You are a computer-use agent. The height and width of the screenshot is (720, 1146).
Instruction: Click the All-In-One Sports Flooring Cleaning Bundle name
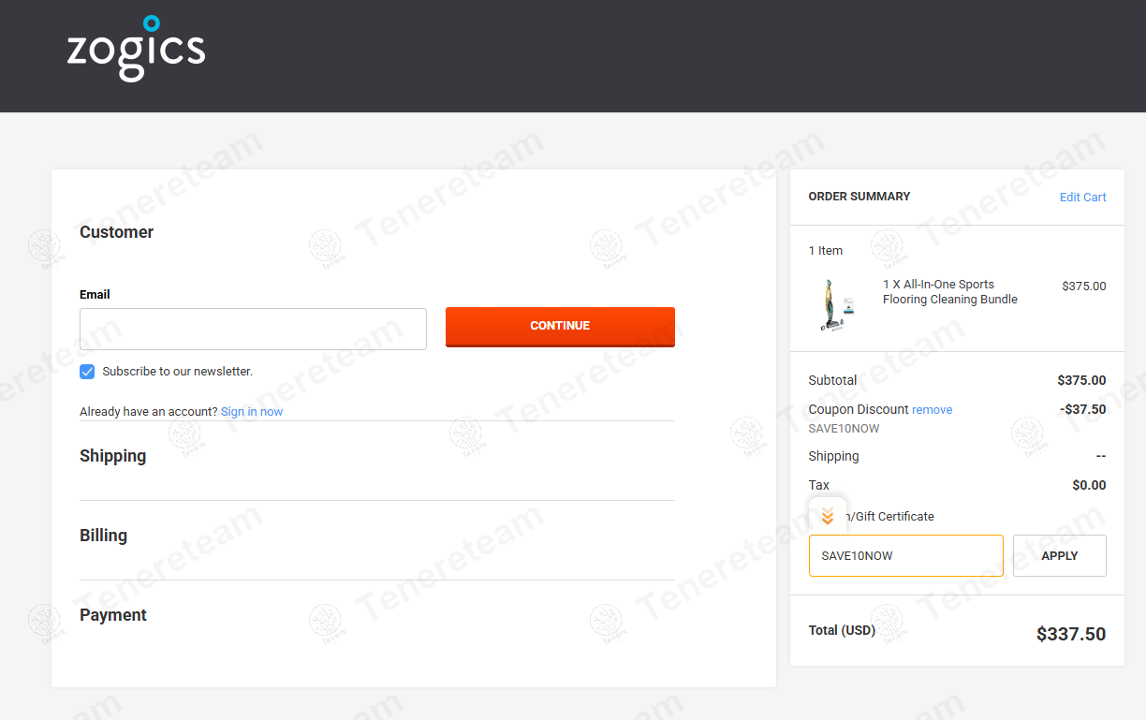click(950, 292)
